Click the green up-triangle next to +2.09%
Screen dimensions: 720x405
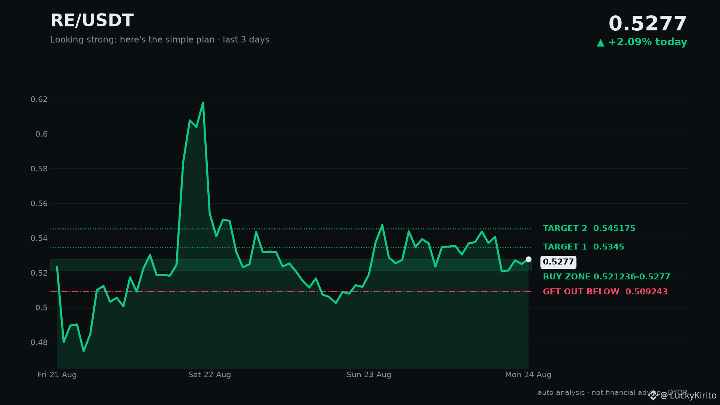click(x=601, y=43)
